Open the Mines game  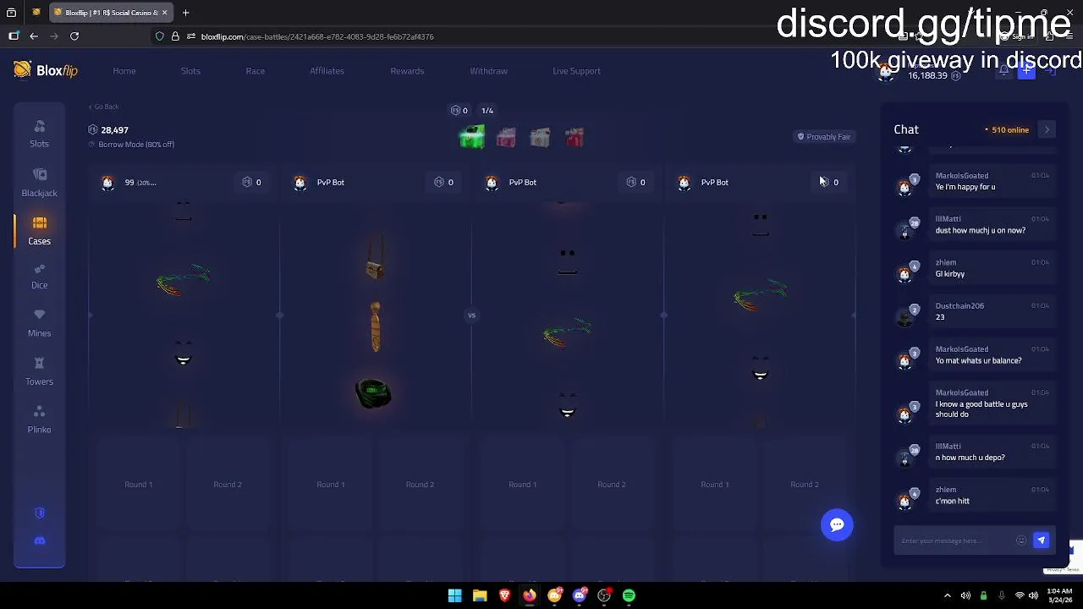[x=39, y=324]
